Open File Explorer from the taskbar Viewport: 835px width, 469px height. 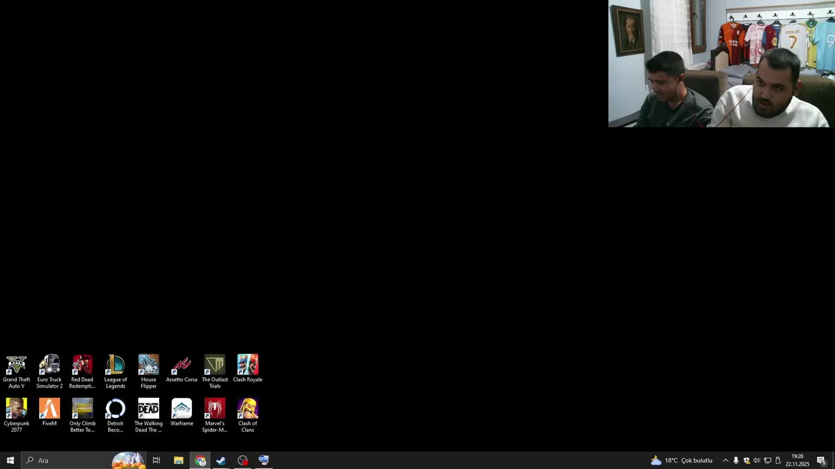pos(178,461)
